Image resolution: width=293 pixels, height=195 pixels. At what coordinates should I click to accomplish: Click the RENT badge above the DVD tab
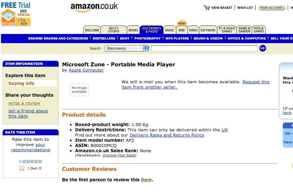pos(182,23)
